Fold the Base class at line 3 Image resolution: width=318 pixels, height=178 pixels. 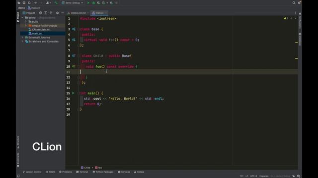pos(79,29)
